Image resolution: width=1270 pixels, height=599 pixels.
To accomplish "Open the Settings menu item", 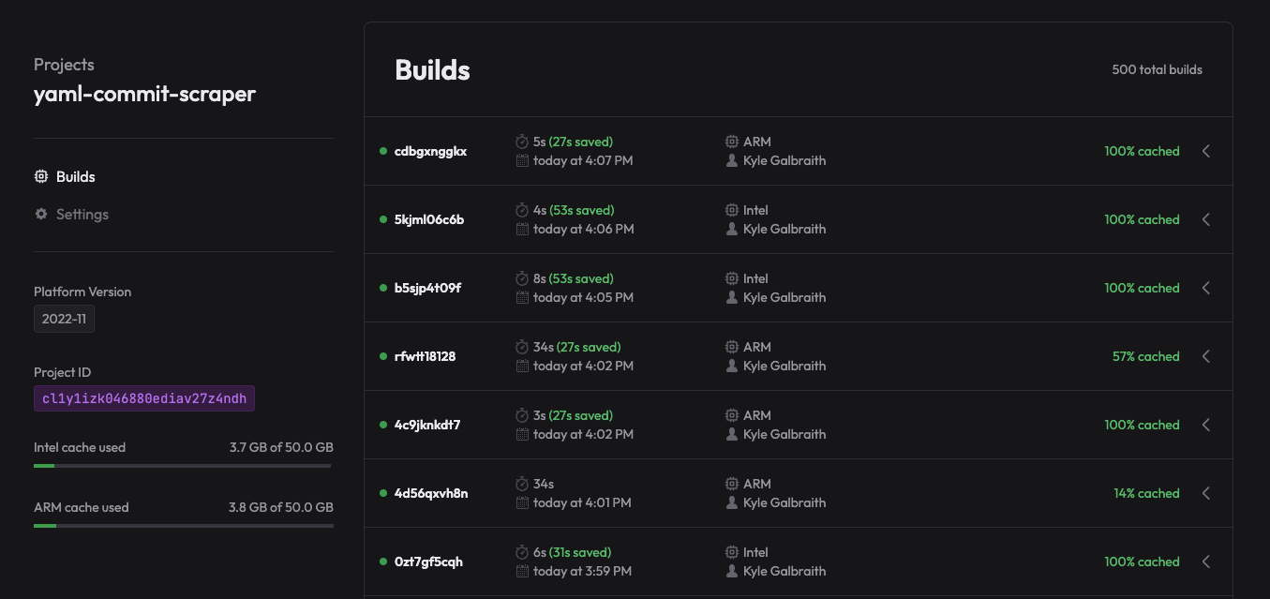I will click(x=82, y=214).
